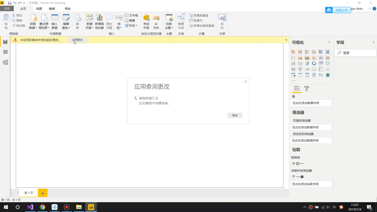Image resolution: width=377 pixels, height=212 pixels.
Task: Select the Donut chart visual
Action: click(x=314, y=63)
